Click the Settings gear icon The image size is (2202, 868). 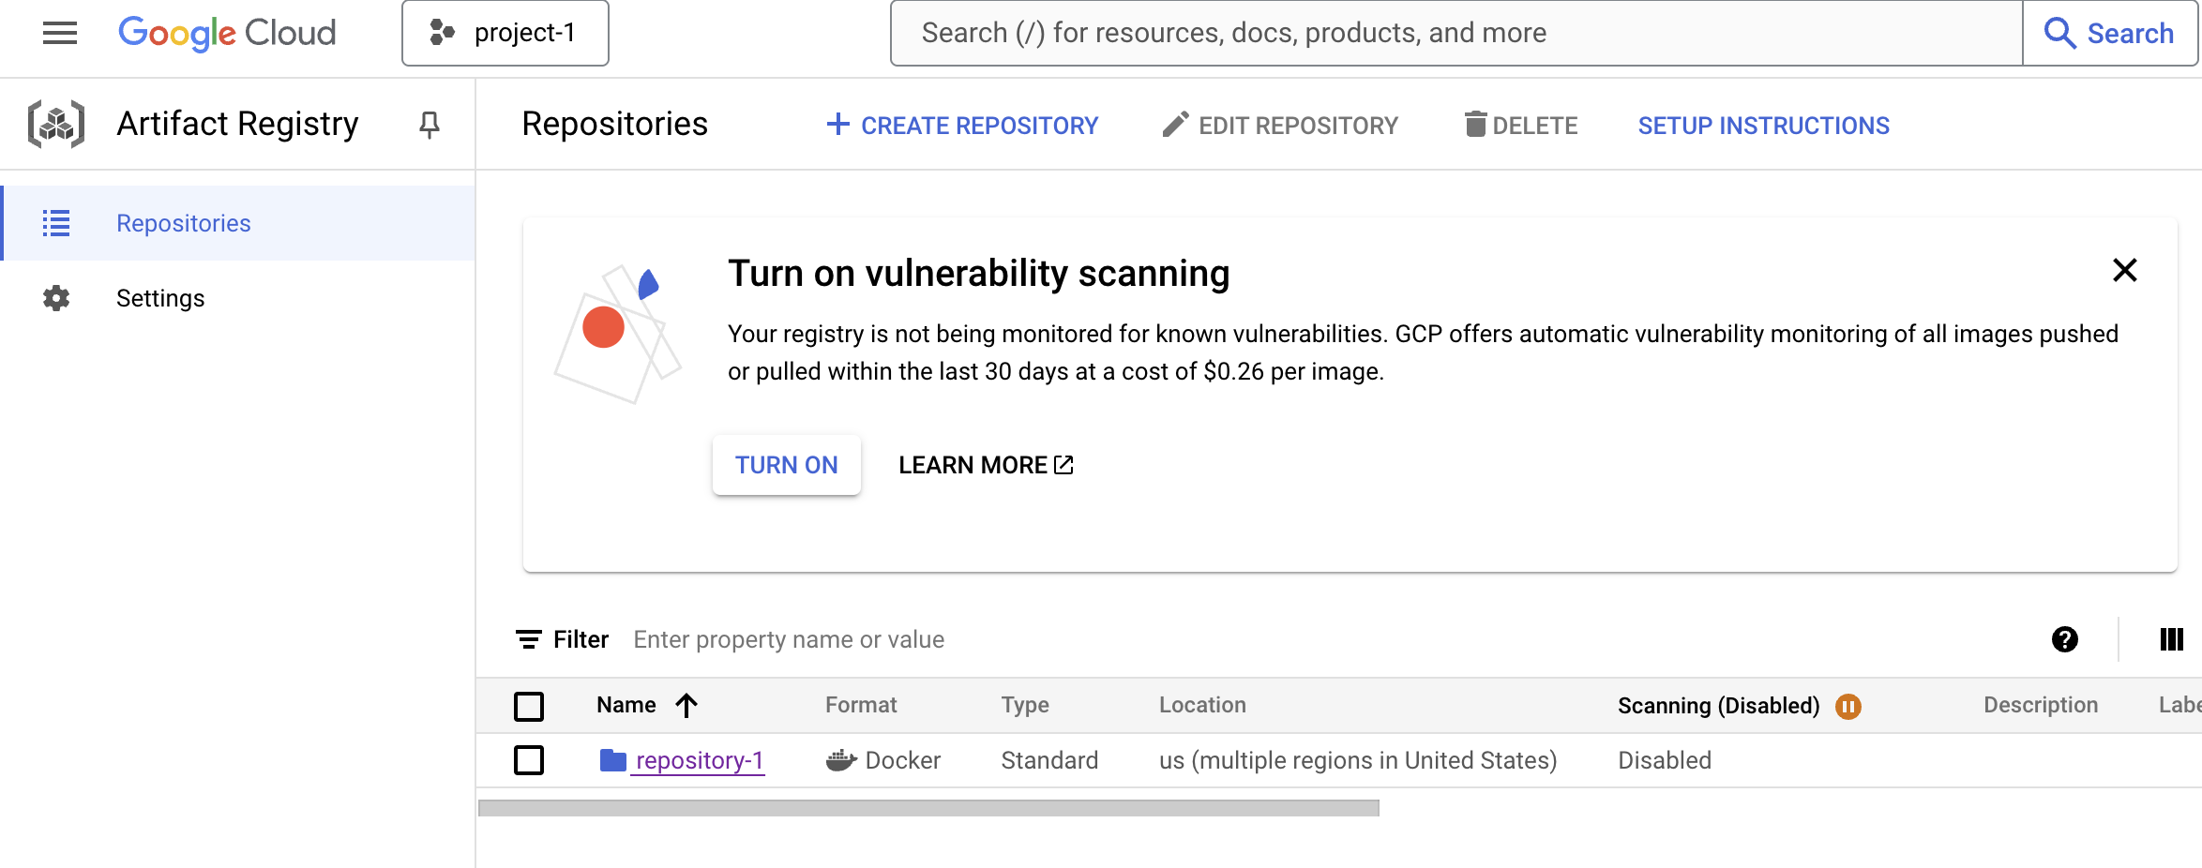(x=56, y=298)
